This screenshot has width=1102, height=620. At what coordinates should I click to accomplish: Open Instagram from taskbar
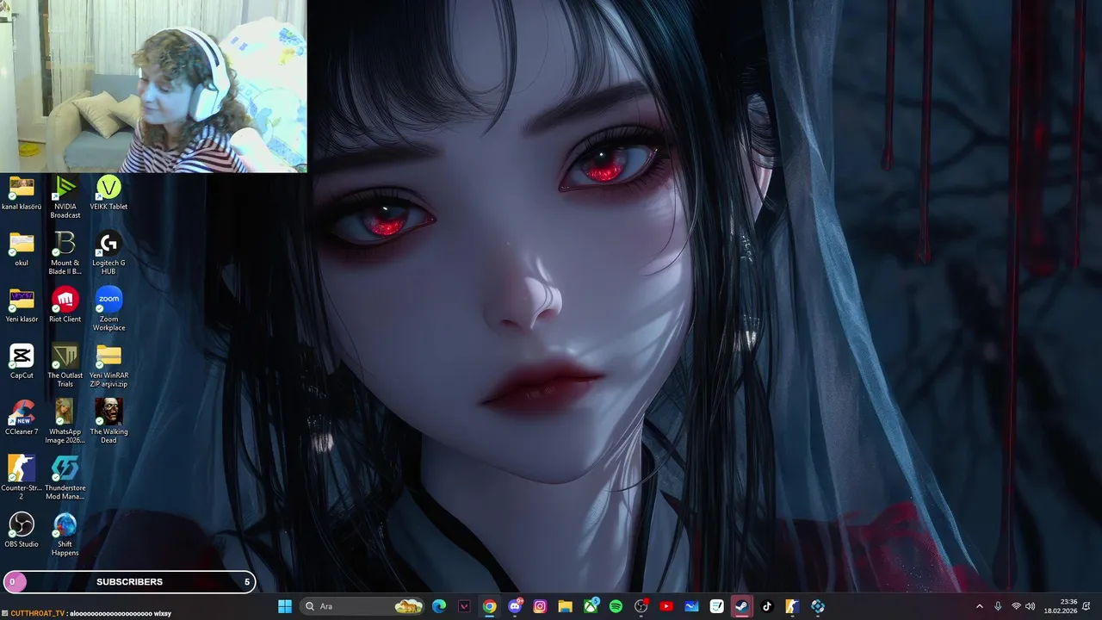pyautogui.click(x=540, y=606)
